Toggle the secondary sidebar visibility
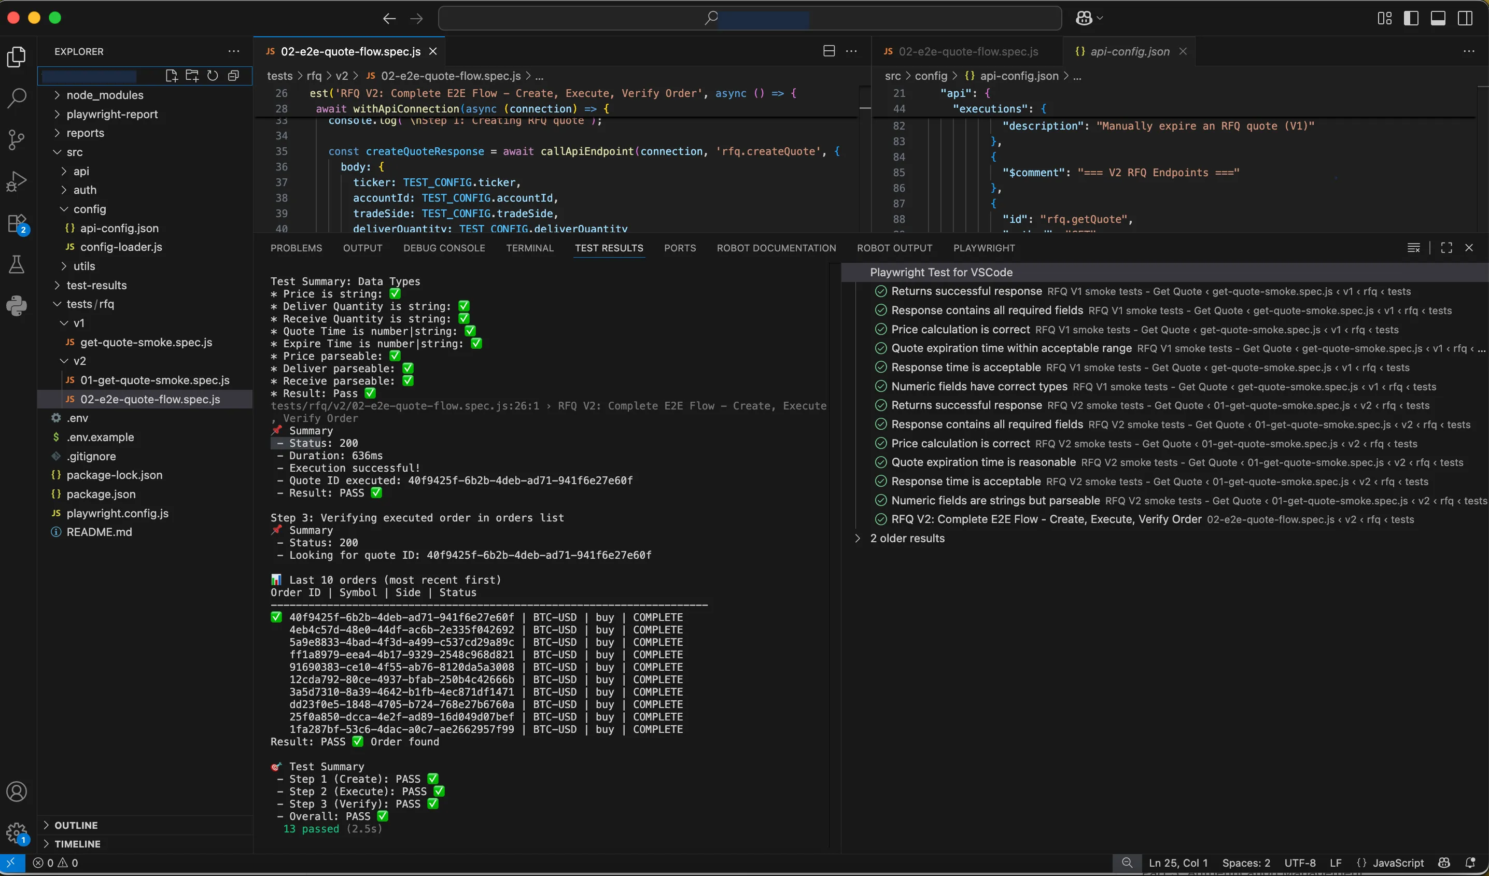This screenshot has height=876, width=1489. [1465, 18]
